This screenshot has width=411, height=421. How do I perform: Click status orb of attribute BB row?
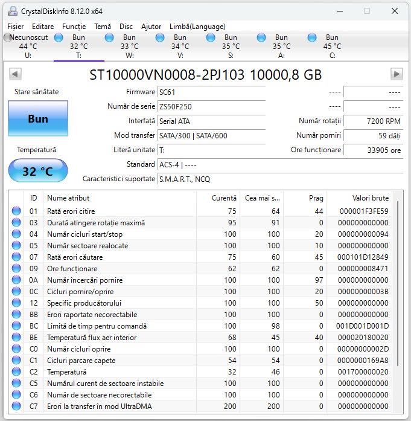[x=16, y=315]
